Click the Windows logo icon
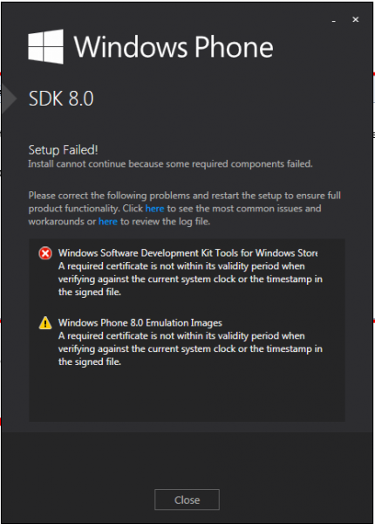The width and height of the screenshot is (375, 524). click(x=45, y=46)
